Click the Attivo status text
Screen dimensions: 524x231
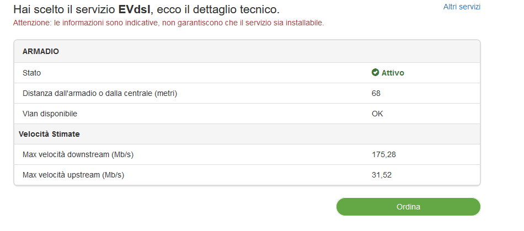click(x=393, y=73)
